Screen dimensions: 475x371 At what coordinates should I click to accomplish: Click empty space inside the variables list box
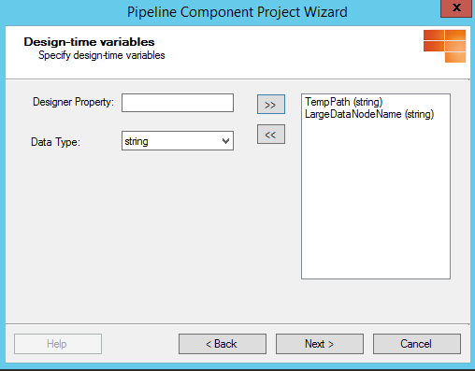pyautogui.click(x=376, y=199)
